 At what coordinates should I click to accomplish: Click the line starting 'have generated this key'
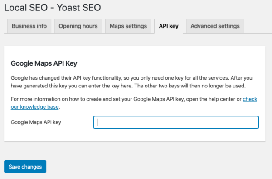(128, 86)
